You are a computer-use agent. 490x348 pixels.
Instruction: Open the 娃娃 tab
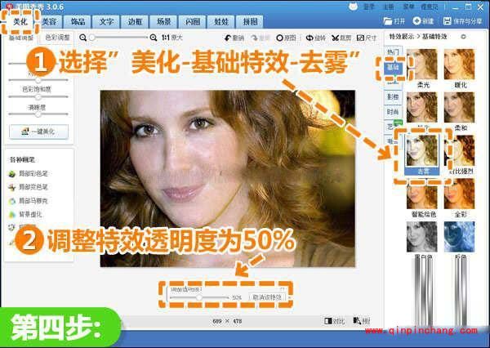tap(221, 21)
